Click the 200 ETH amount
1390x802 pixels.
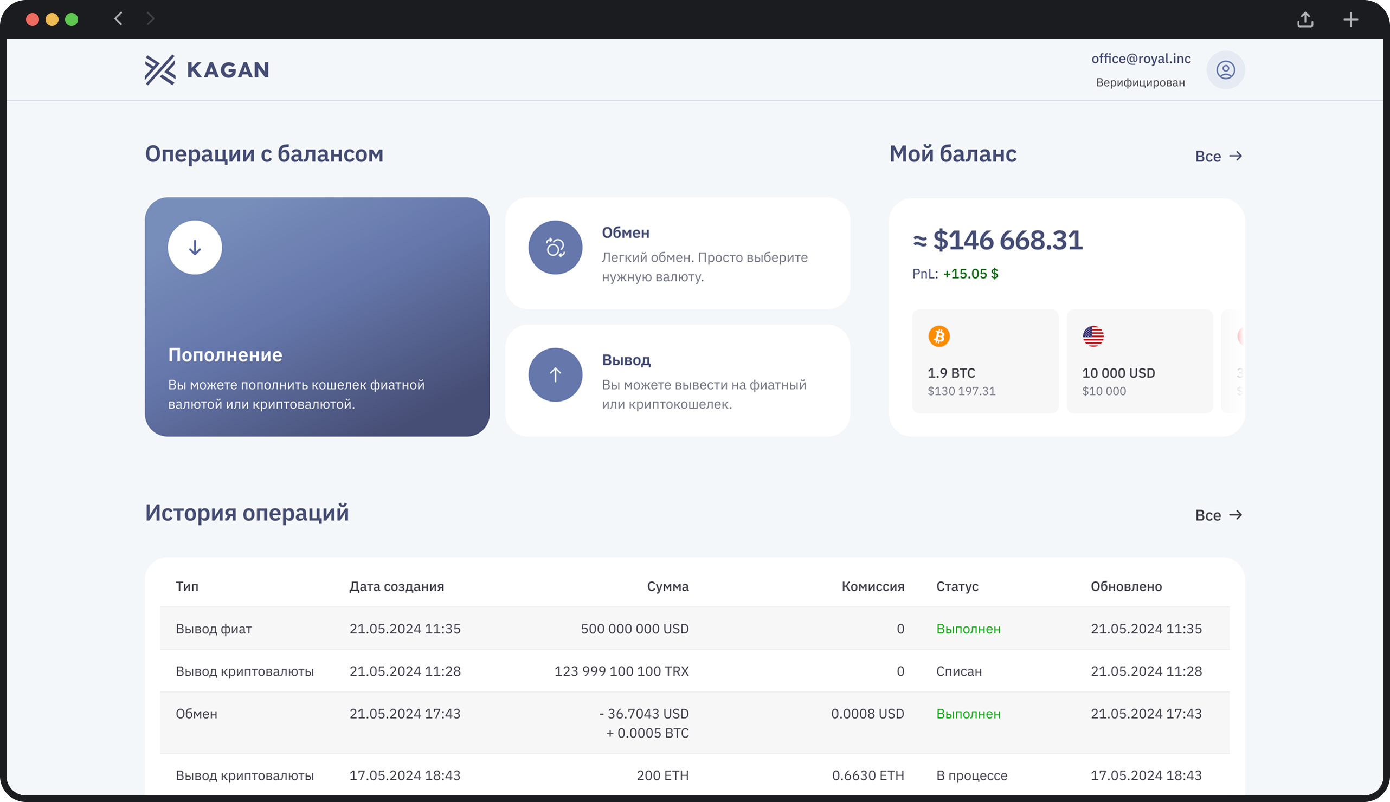tap(663, 775)
